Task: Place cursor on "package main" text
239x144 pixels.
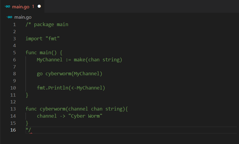Action: click(x=51, y=24)
